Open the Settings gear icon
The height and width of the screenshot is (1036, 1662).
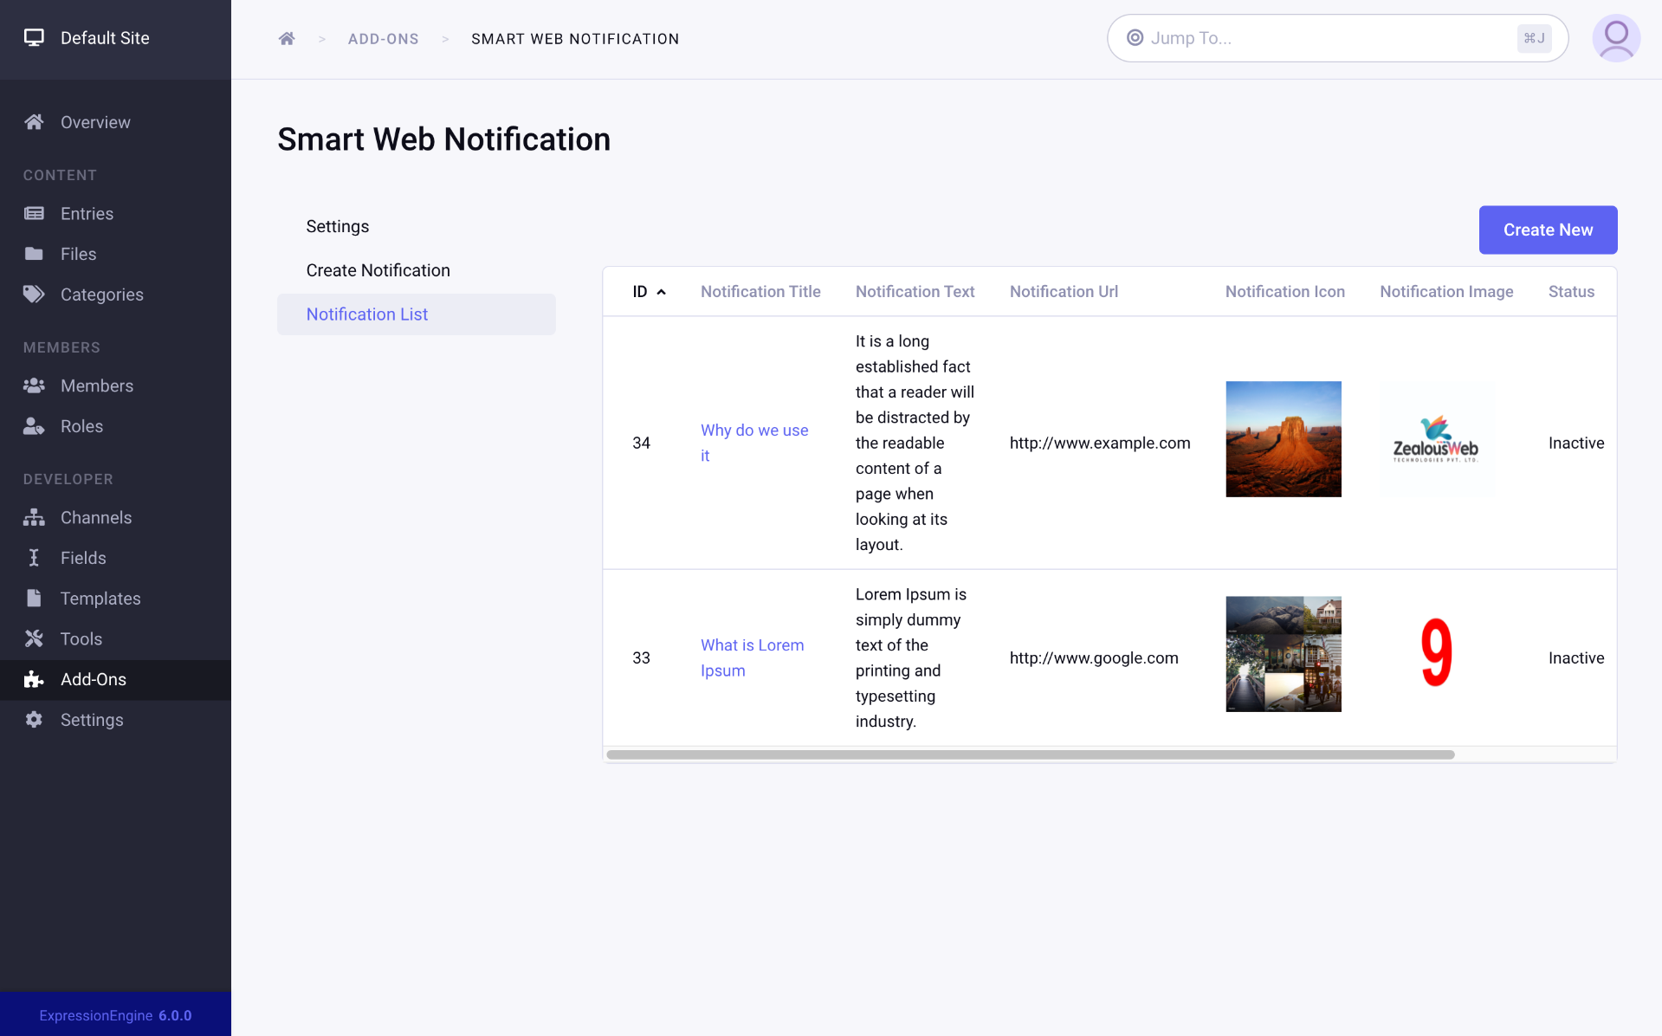(34, 719)
